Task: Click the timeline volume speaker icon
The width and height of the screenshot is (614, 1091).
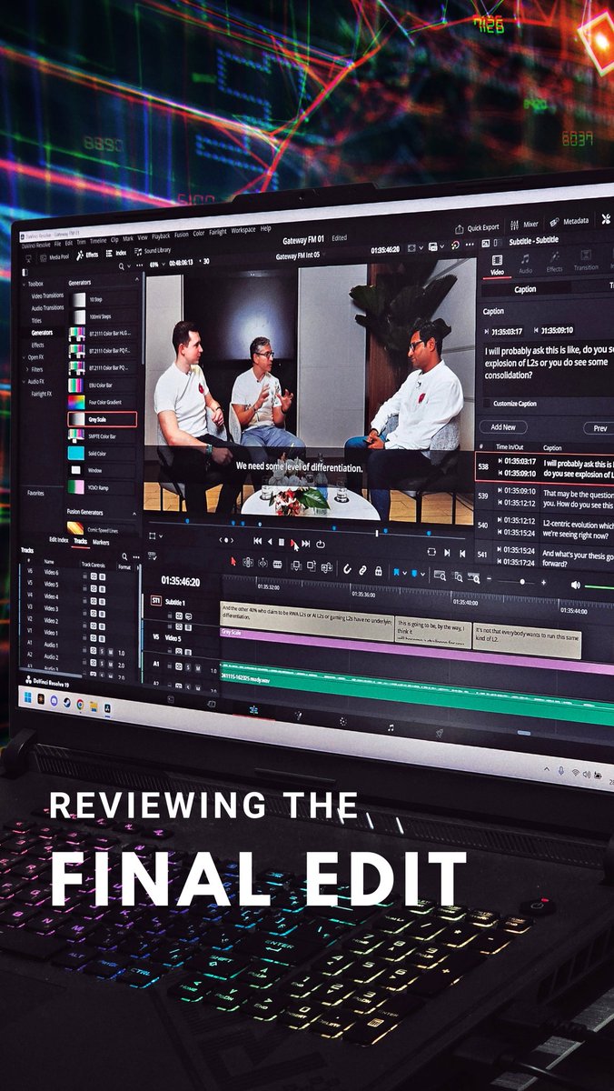Action: 575,585
